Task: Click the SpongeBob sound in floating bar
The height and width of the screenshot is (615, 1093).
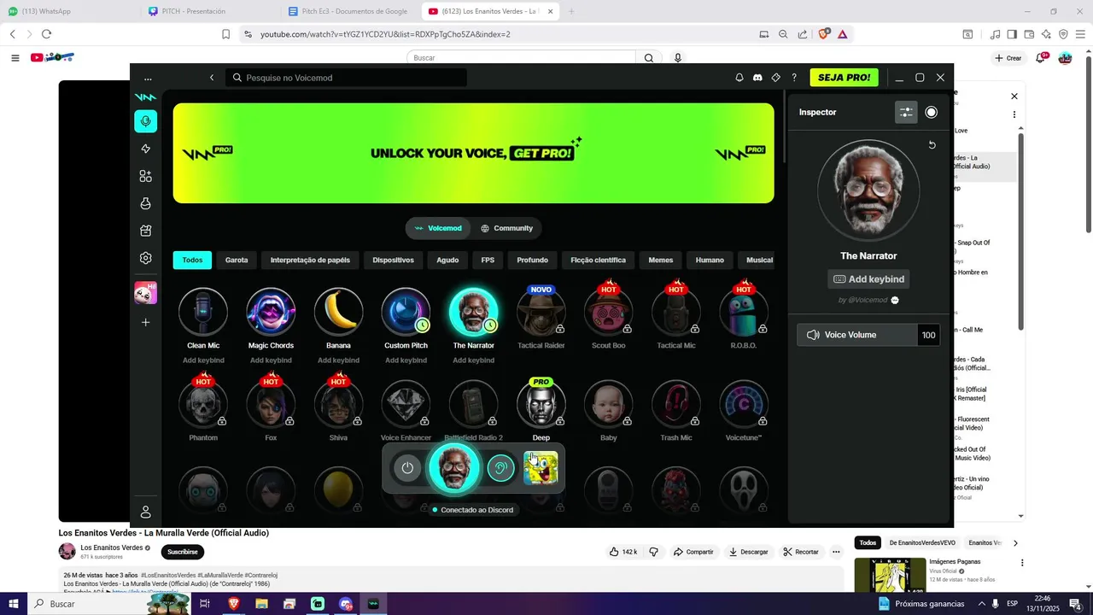Action: 541,468
